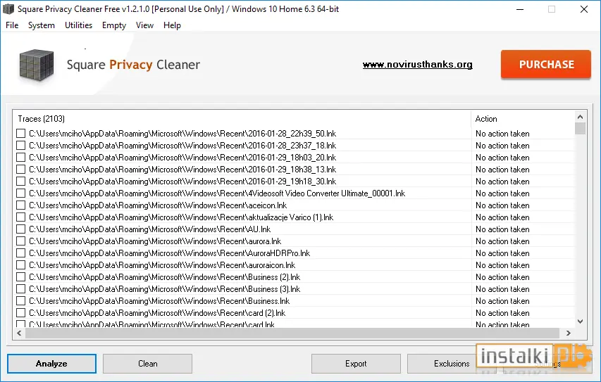Select the aceicon.lnk trace path text
This screenshot has height=382, width=601.
point(158,205)
